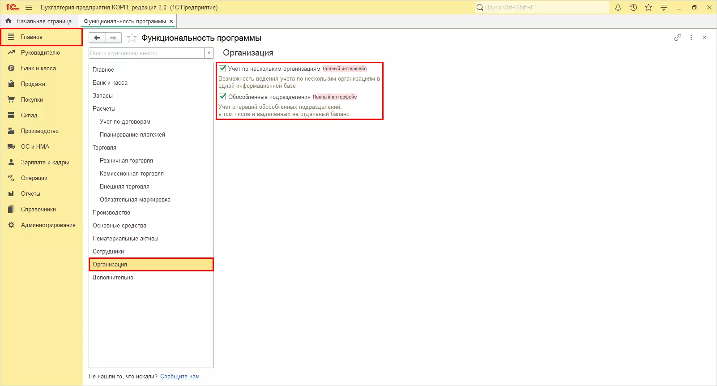717x386 pixels.
Task: Clear the functionality search field
Action: coord(209,53)
